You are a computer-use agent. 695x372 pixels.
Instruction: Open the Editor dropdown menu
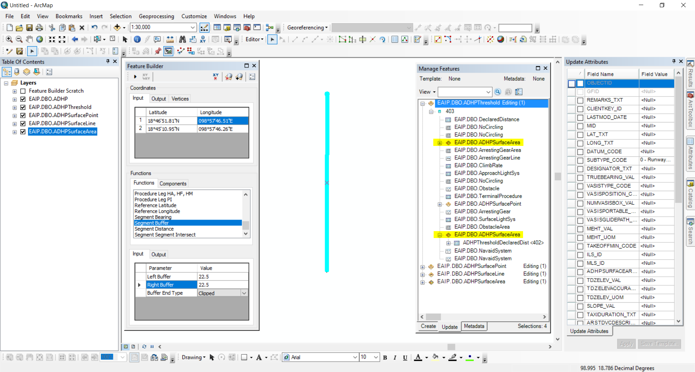pos(254,39)
